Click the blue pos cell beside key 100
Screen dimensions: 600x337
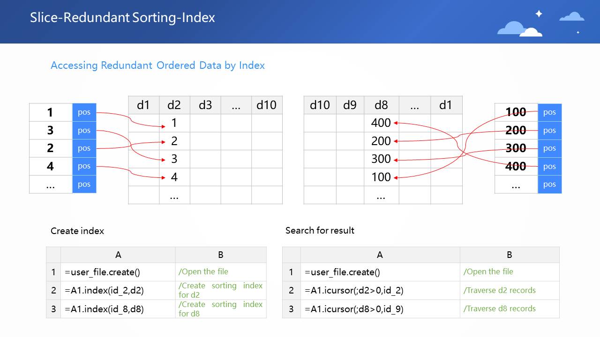(549, 113)
